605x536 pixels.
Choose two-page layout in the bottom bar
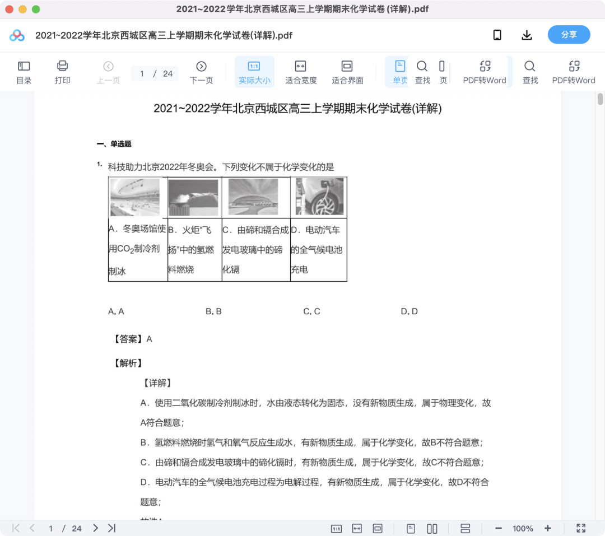(x=432, y=528)
